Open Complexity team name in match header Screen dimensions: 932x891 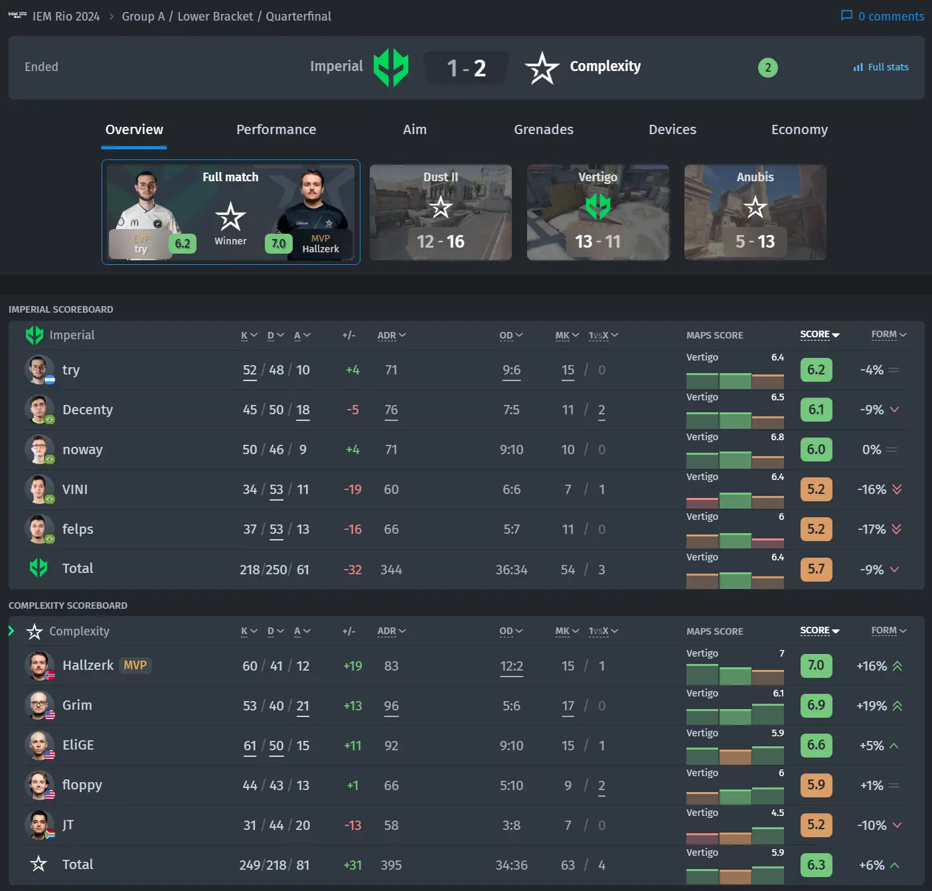pos(605,66)
